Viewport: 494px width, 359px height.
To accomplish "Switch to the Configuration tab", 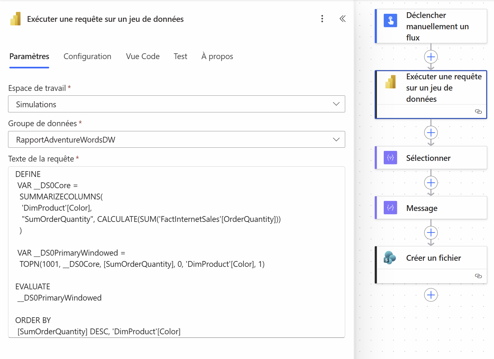I will tap(87, 57).
